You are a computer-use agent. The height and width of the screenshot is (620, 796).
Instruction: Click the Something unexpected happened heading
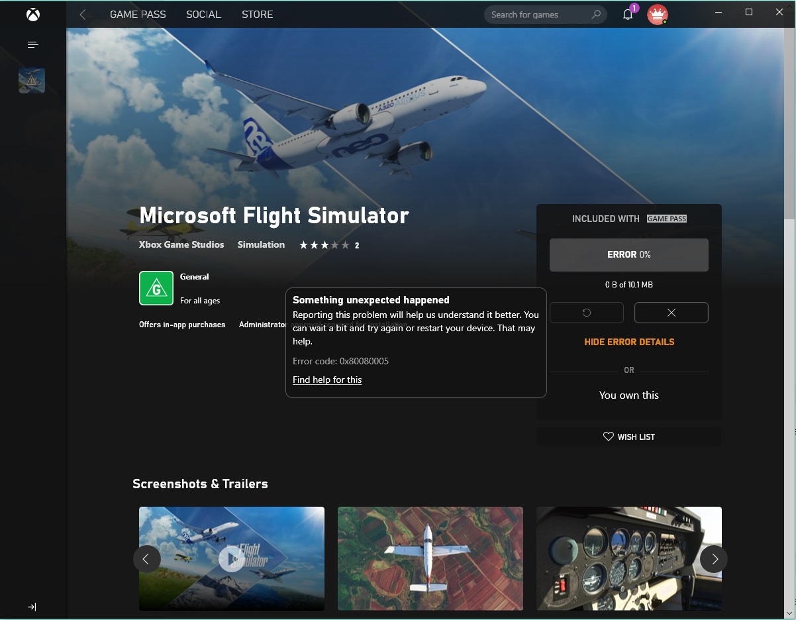coord(371,300)
